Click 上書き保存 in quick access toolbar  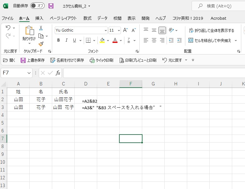coord(32,60)
